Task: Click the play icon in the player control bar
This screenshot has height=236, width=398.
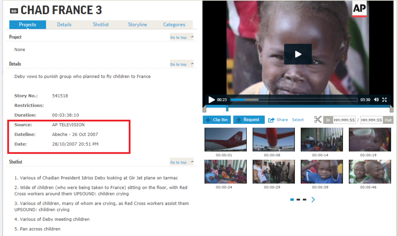Action: coord(211,100)
